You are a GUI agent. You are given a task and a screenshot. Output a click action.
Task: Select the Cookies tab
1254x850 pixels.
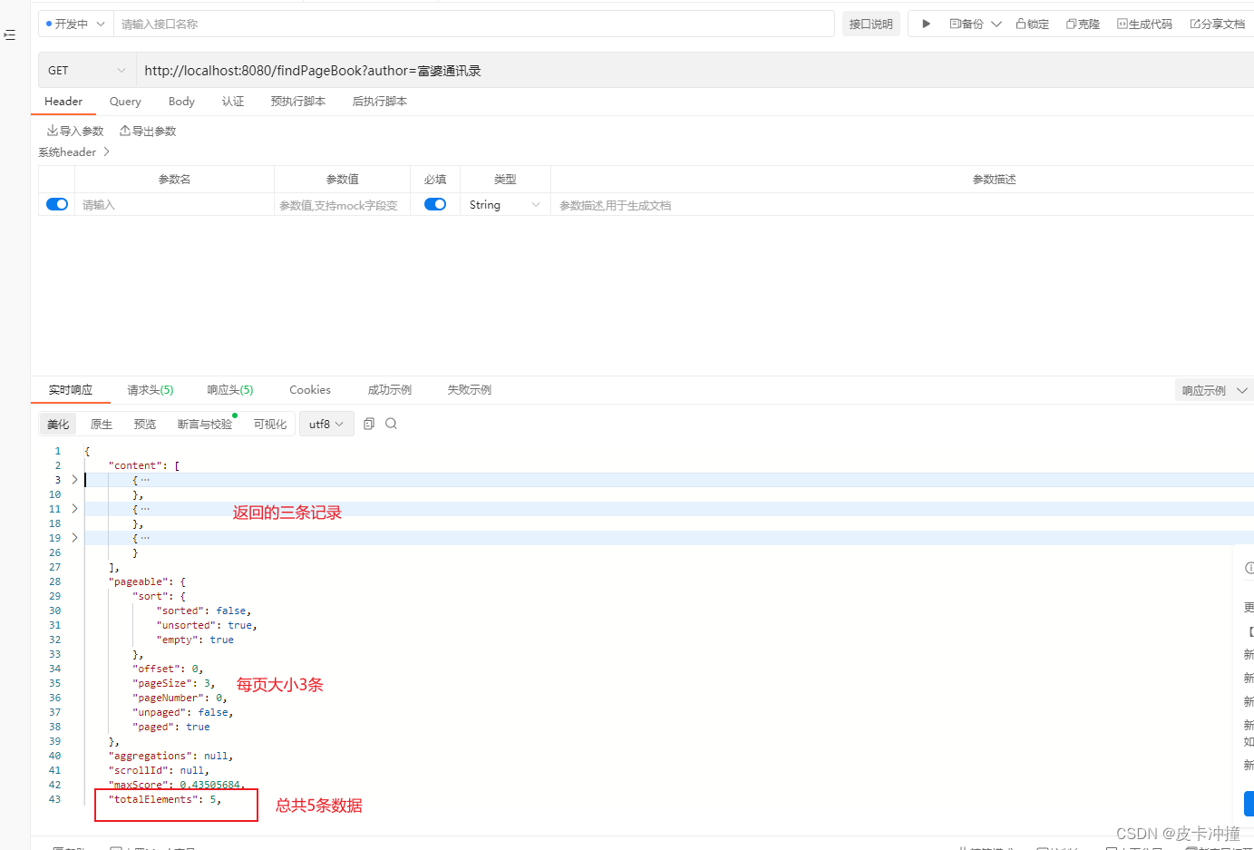coord(310,390)
